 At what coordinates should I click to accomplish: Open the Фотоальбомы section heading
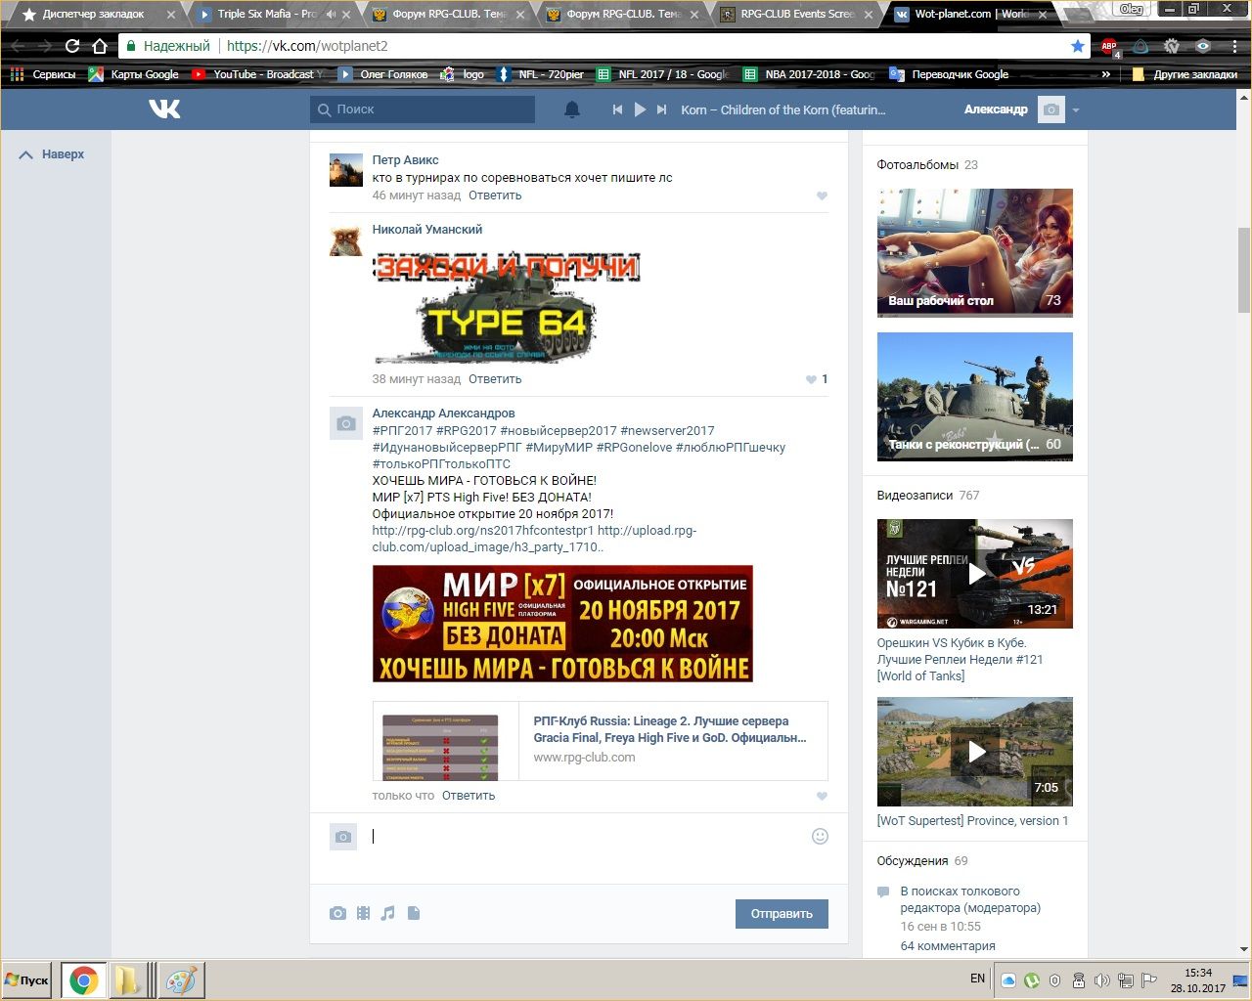click(917, 165)
